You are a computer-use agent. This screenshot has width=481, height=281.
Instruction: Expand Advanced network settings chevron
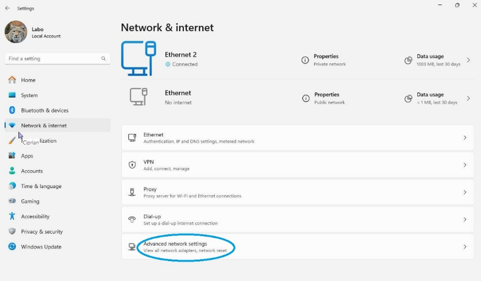coord(465,247)
